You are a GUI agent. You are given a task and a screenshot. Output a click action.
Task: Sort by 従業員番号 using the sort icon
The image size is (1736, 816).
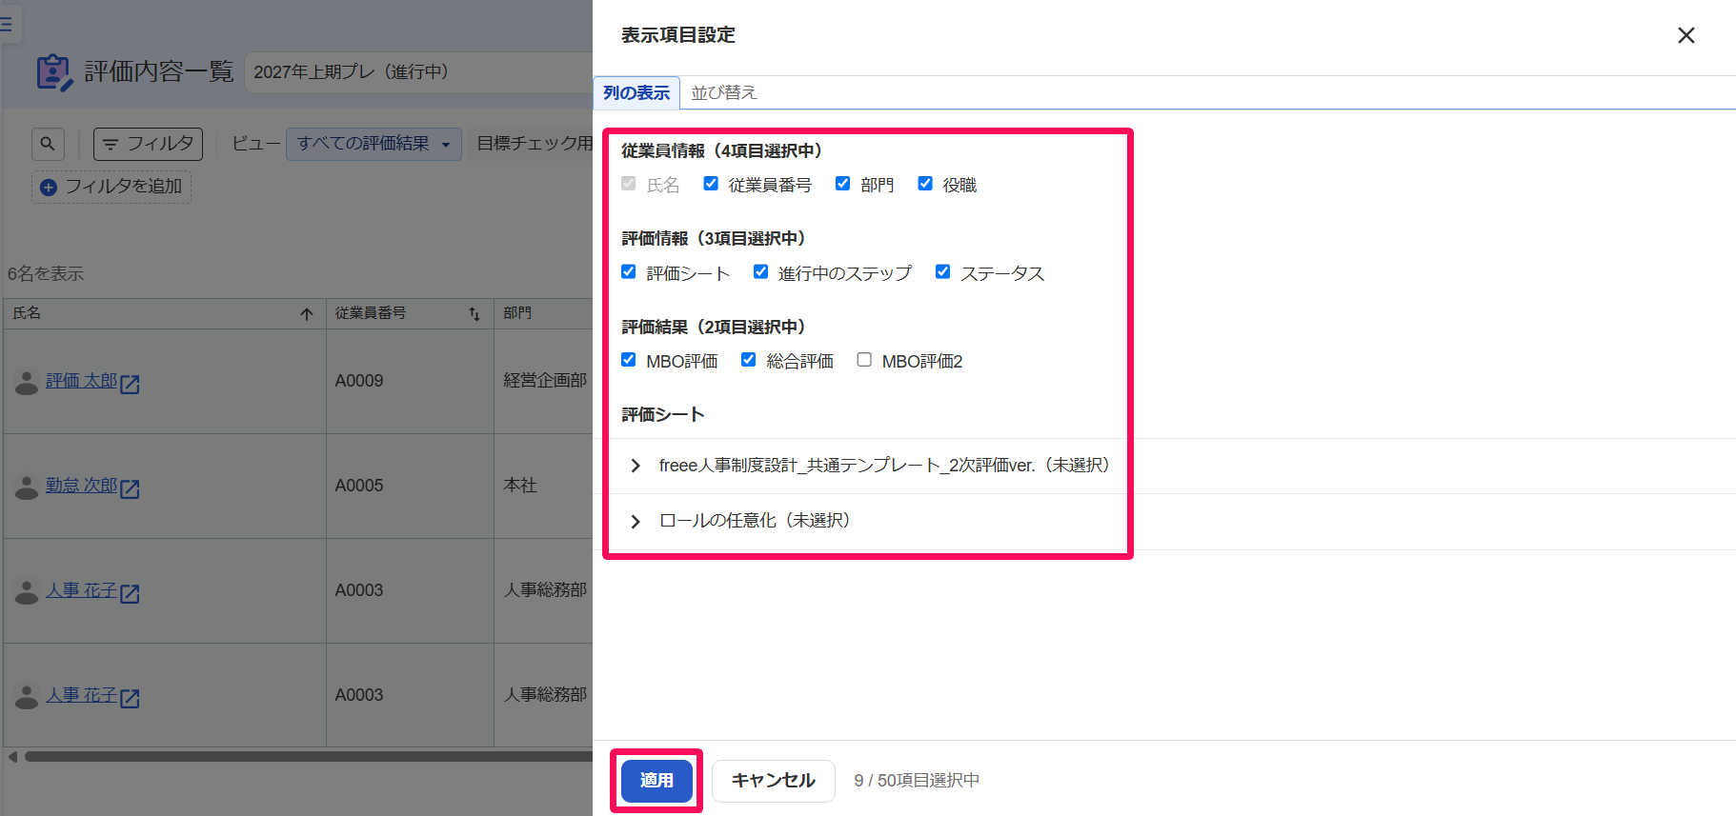[x=474, y=314]
